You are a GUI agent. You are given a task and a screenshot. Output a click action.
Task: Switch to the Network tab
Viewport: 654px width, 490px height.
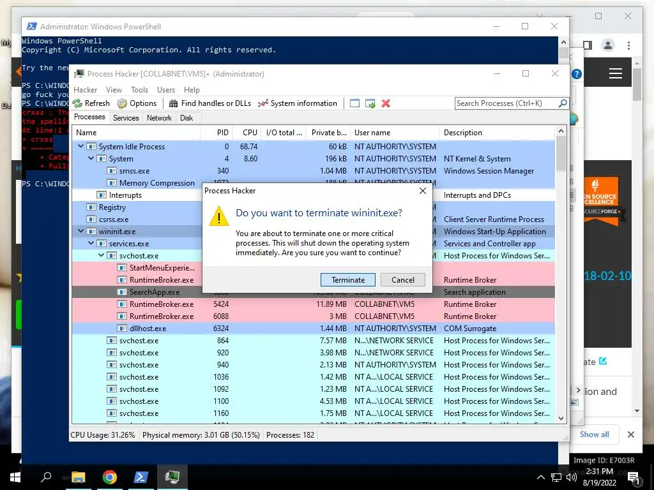pos(159,118)
